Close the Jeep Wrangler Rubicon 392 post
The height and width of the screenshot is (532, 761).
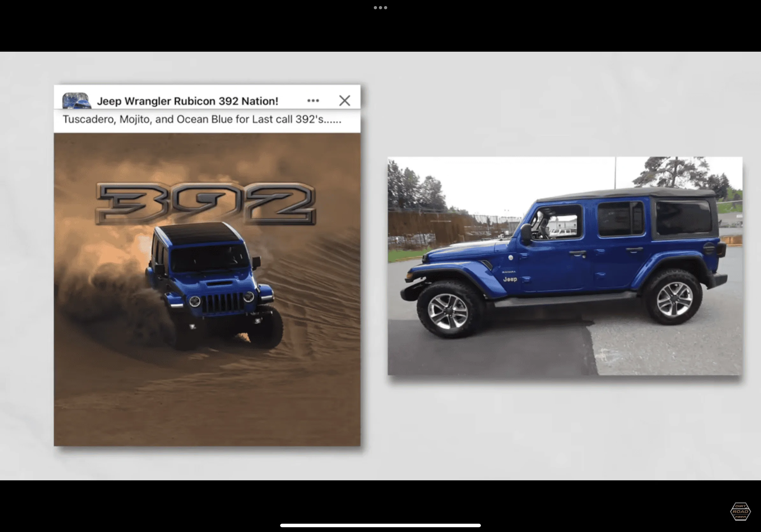[x=344, y=100]
